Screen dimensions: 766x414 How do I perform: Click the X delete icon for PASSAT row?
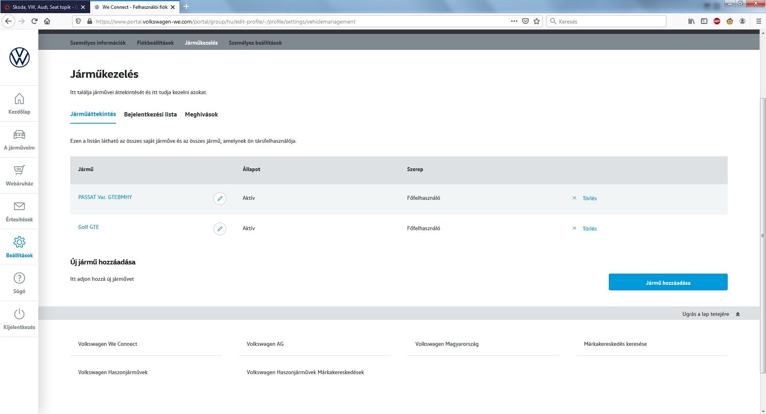[574, 198]
